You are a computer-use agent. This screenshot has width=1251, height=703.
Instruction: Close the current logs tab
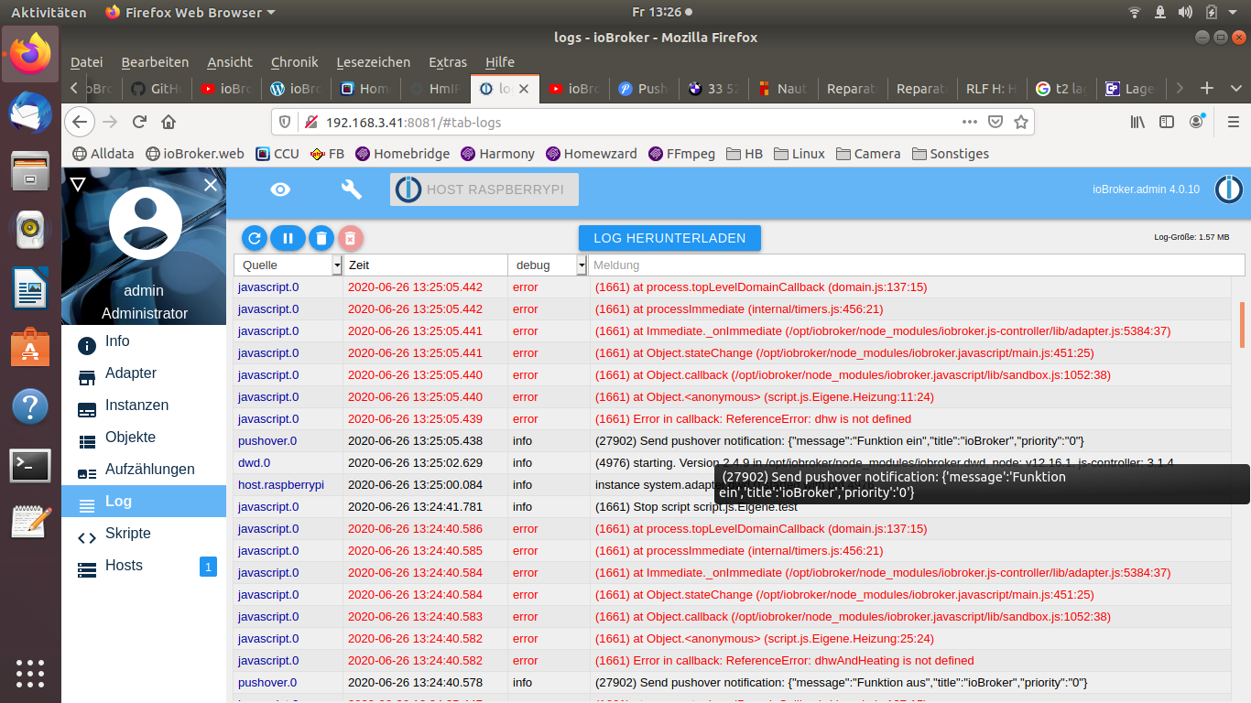coord(524,89)
